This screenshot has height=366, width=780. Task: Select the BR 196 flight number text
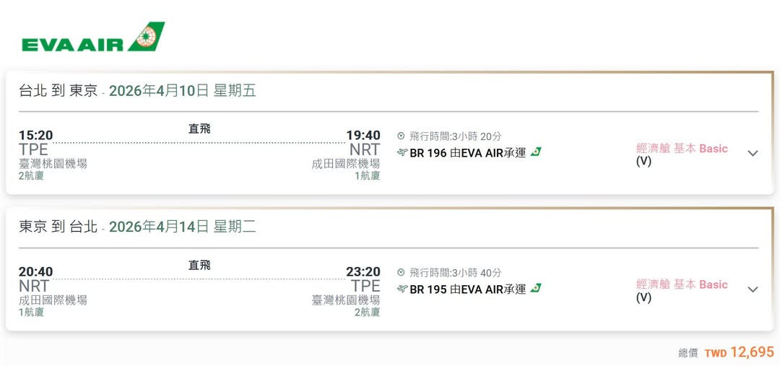pos(428,152)
